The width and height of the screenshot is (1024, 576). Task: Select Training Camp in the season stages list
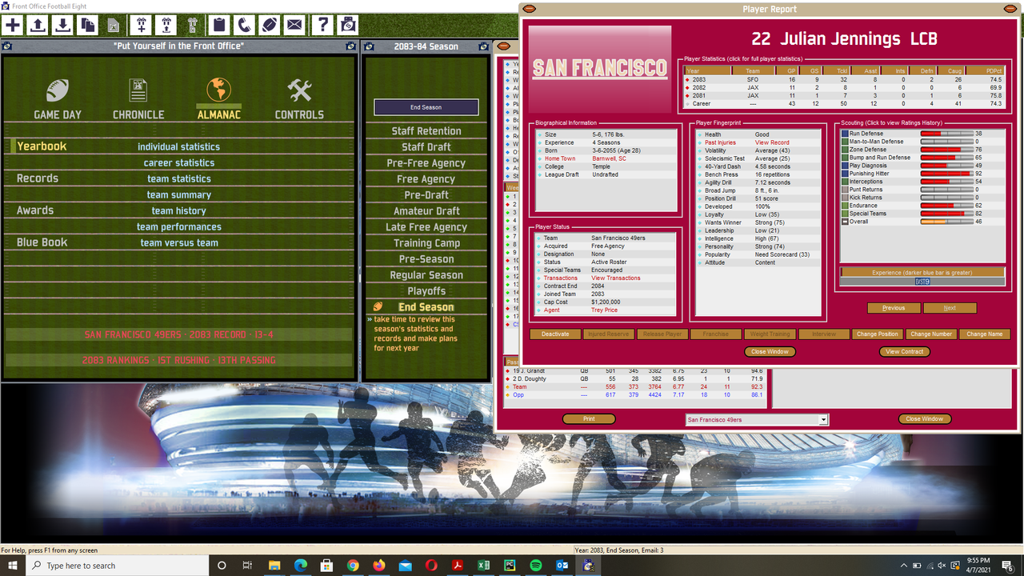[x=426, y=243]
